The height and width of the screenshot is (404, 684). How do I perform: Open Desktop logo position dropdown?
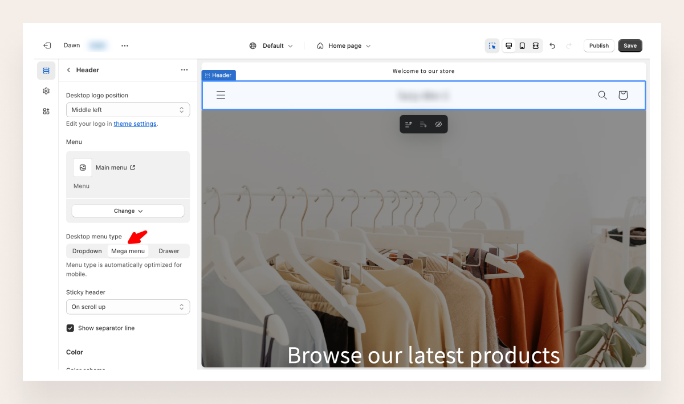click(x=128, y=110)
